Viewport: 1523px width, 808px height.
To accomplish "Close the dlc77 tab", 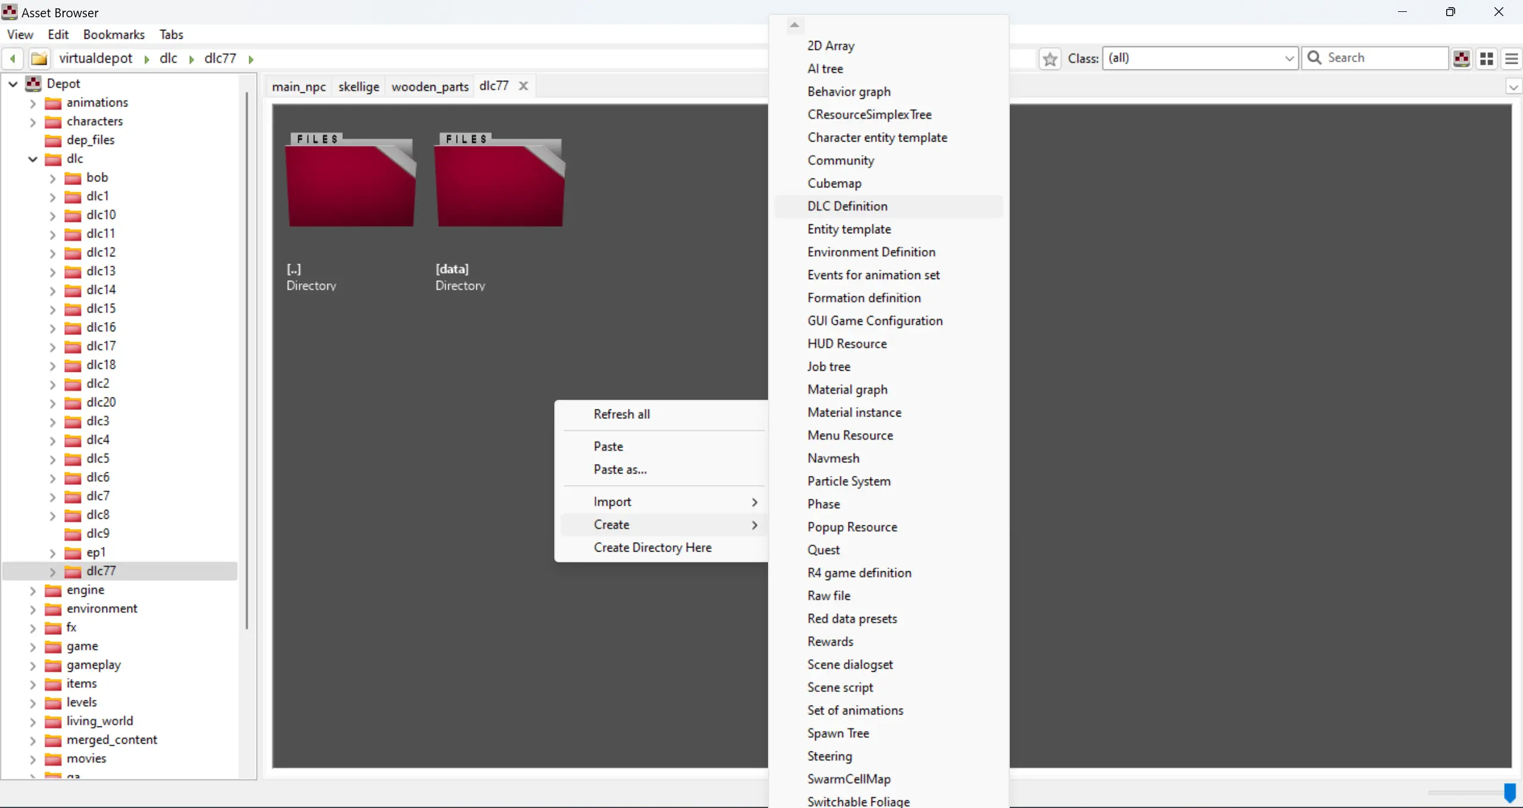I will point(523,86).
